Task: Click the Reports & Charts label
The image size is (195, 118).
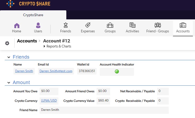Action: click(59, 46)
